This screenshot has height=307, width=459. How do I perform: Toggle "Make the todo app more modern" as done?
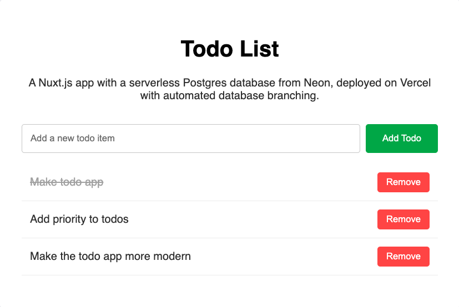pyautogui.click(x=110, y=257)
